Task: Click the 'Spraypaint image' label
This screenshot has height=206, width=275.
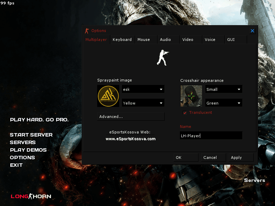Action: click(114, 80)
